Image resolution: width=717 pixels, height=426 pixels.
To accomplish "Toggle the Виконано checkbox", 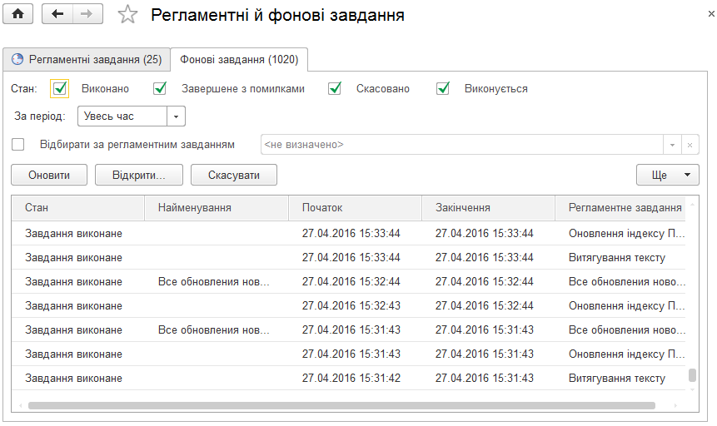I will pyautogui.click(x=59, y=88).
